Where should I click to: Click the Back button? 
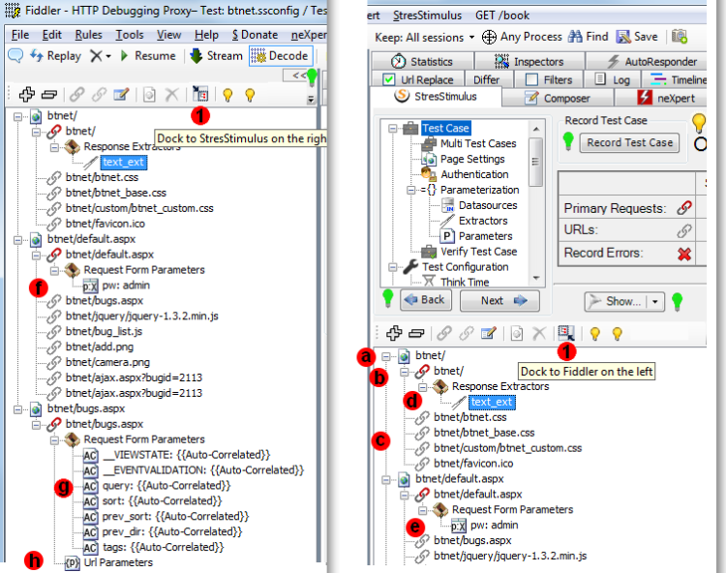426,301
